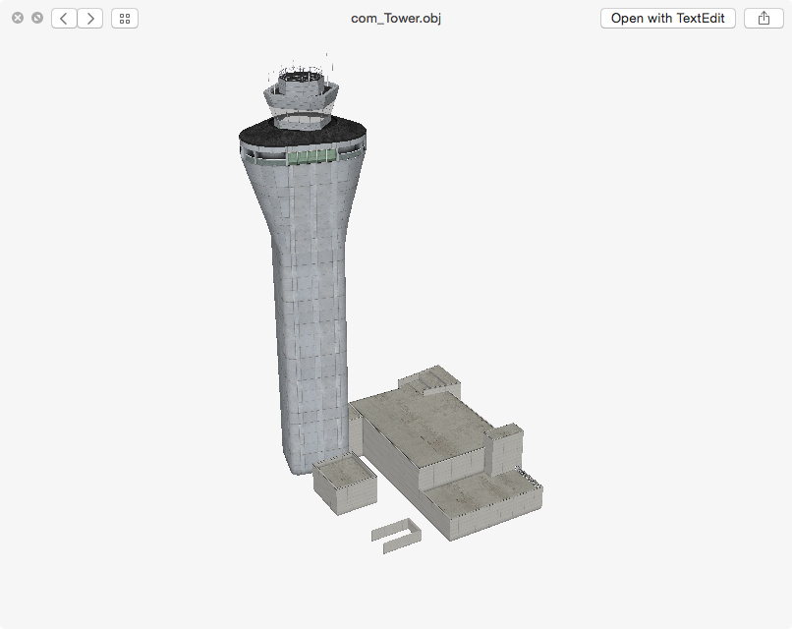The width and height of the screenshot is (792, 629).
Task: Click the com_Tower.obj window title
Action: (x=396, y=19)
